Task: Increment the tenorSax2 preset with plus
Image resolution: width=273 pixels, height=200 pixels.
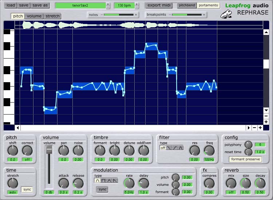Action: [108, 4]
